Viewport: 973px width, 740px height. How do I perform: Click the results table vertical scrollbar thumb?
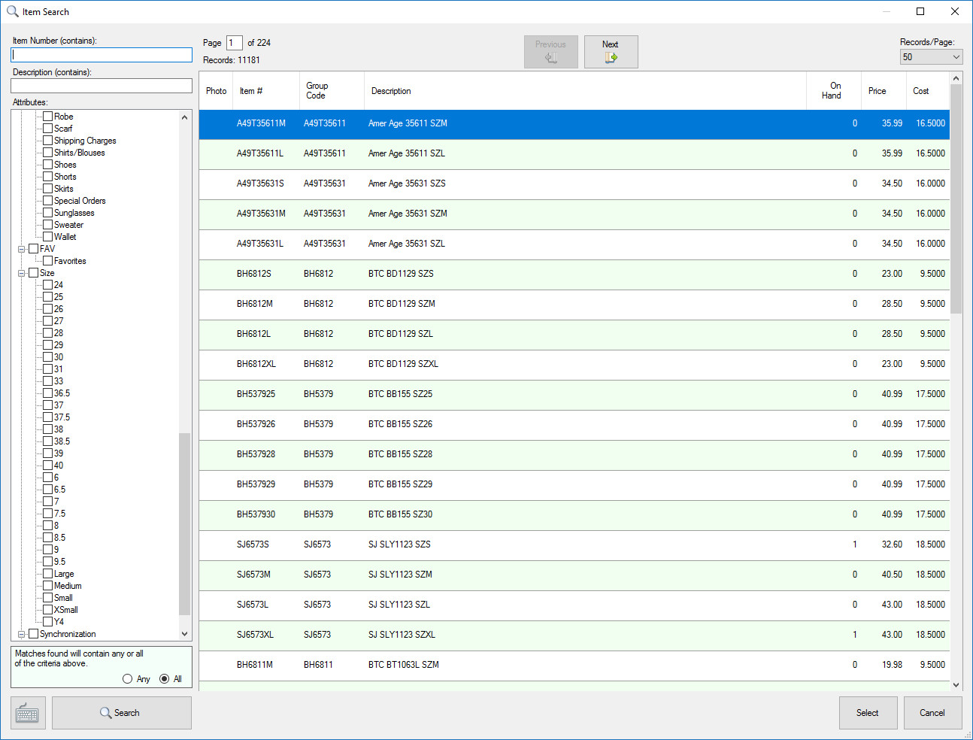(x=956, y=199)
